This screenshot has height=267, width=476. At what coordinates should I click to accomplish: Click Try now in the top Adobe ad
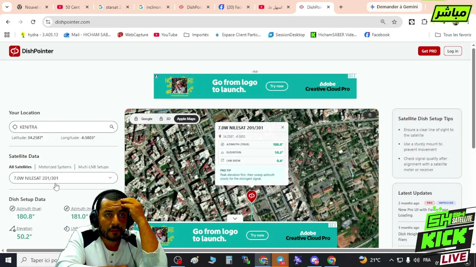coord(277,86)
